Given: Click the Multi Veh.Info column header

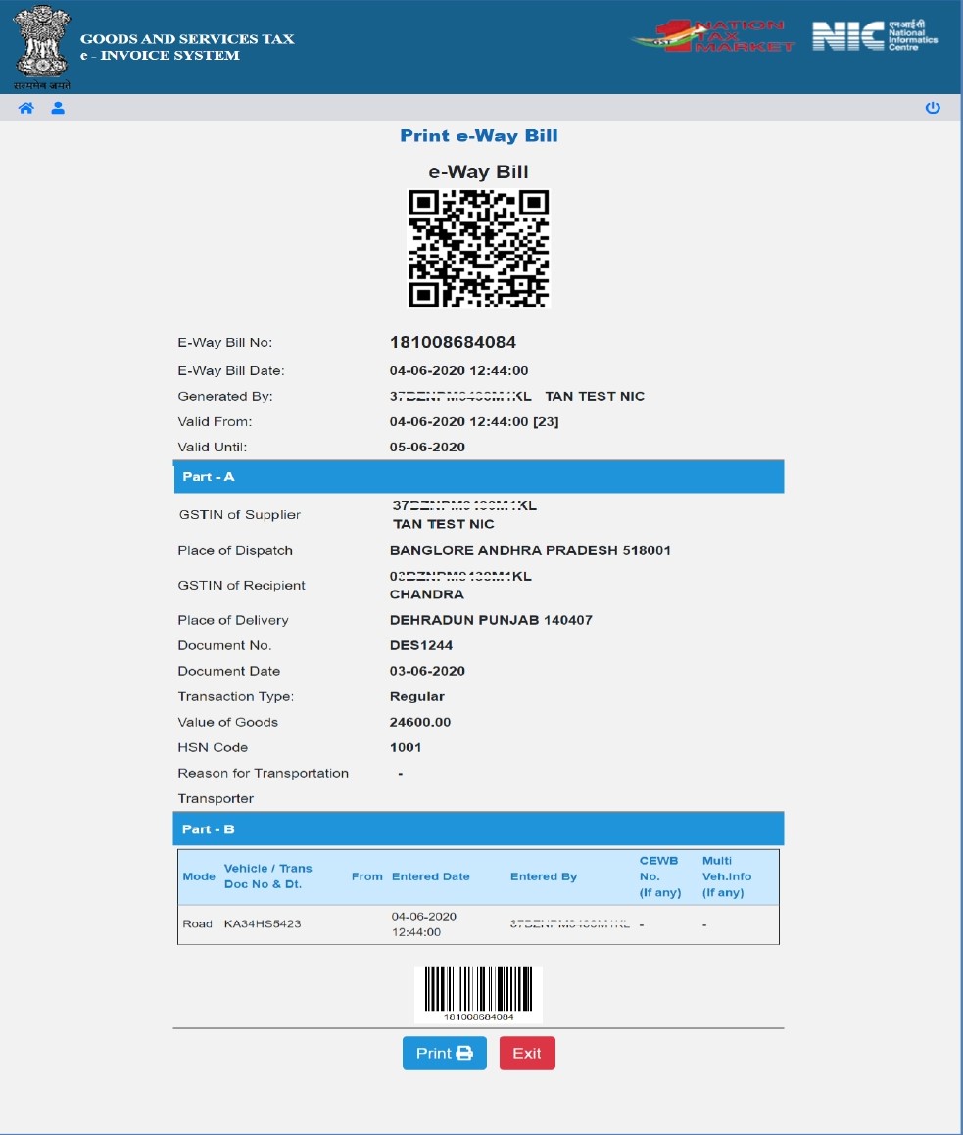Looking at the screenshot, I should click(727, 876).
